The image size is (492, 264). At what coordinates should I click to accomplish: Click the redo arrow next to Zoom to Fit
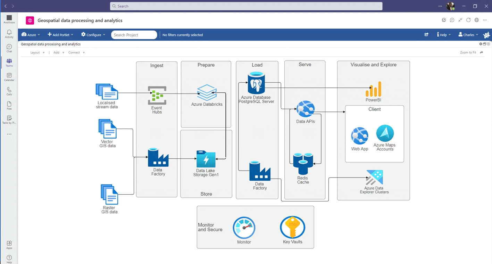(482, 52)
